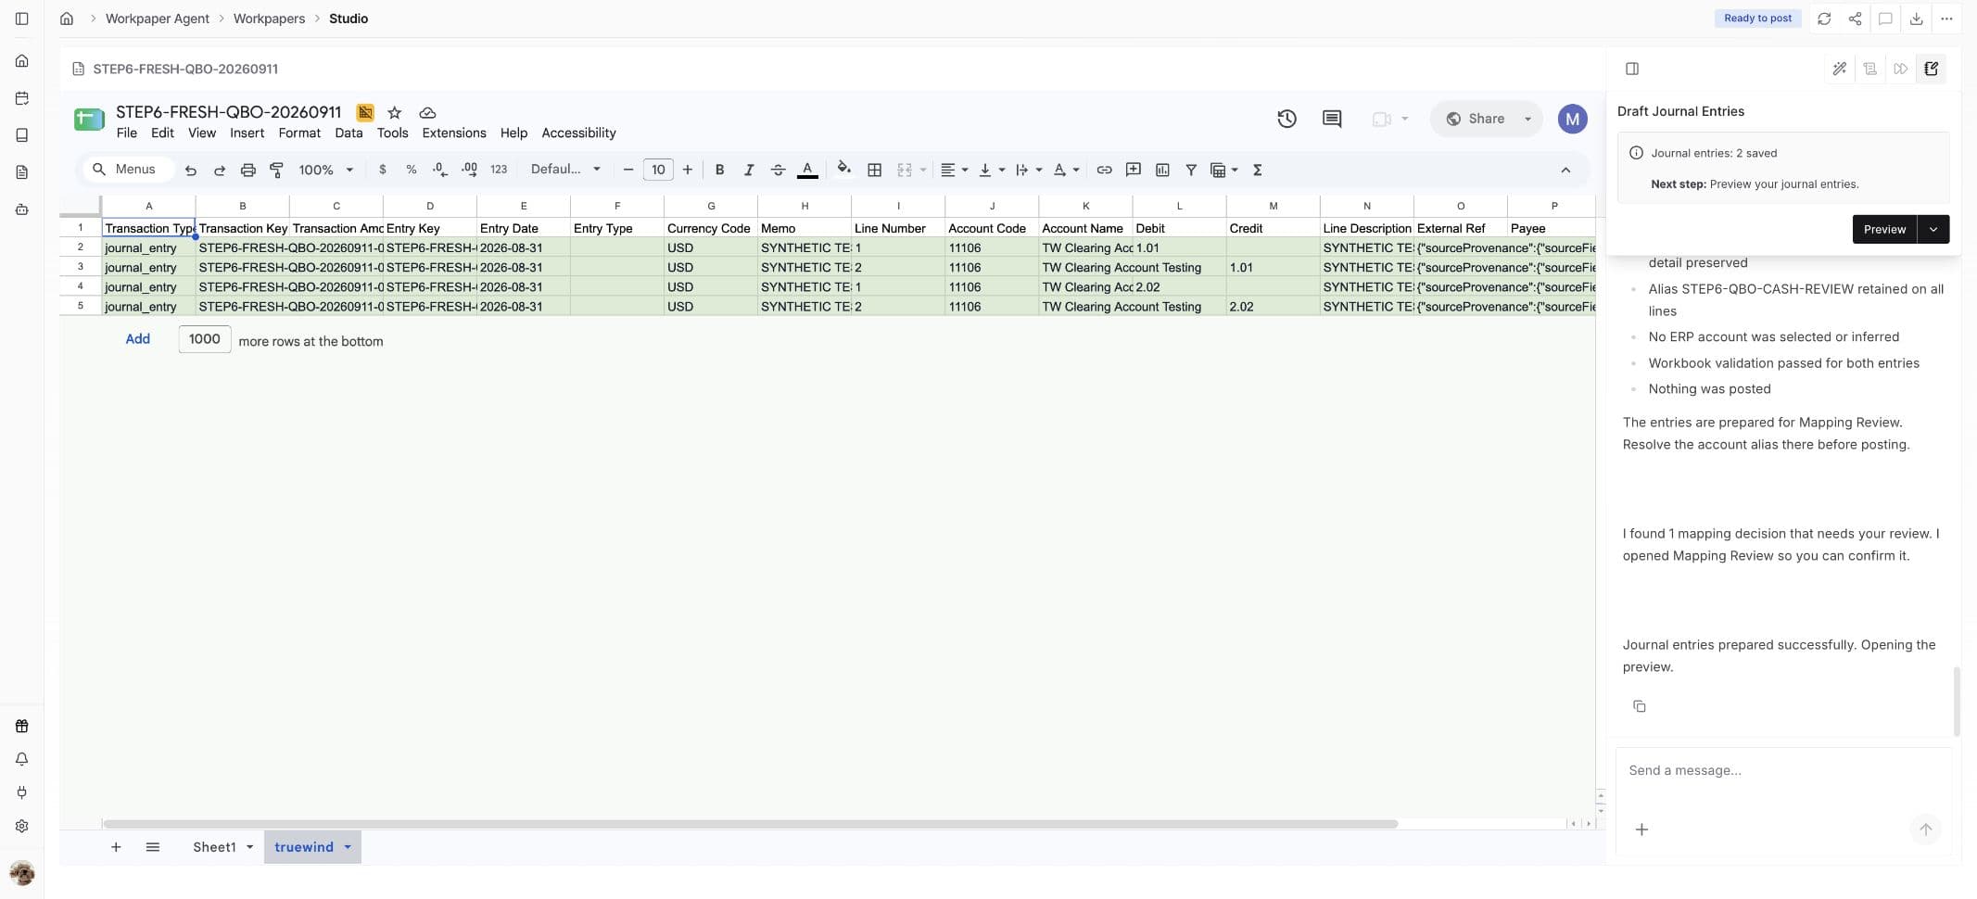The image size is (1977, 899).
Task: Click the Preview button
Action: coord(1884,229)
